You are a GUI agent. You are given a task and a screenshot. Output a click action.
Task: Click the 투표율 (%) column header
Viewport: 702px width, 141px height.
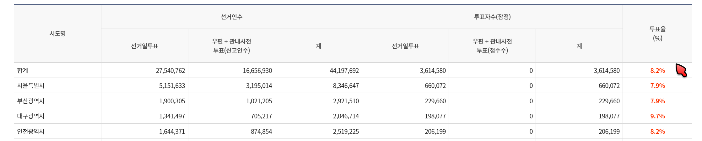tap(657, 34)
